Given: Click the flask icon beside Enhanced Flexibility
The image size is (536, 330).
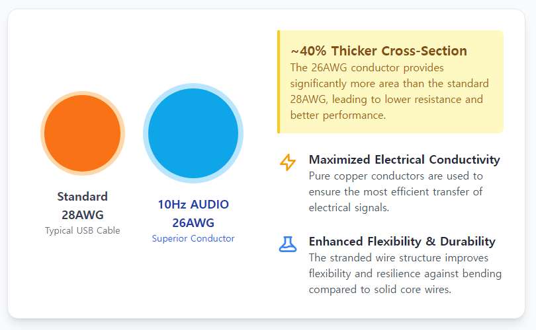Looking at the screenshot, I should pyautogui.click(x=288, y=244).
